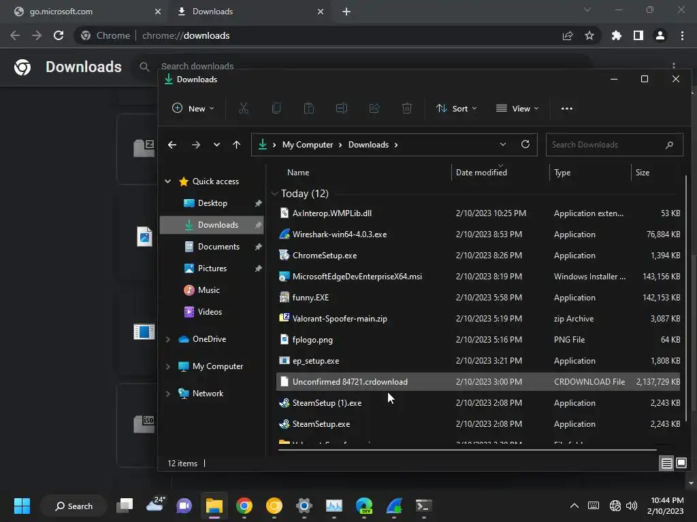Image resolution: width=697 pixels, height=522 pixels.
Task: Open the New item dropdown
Action: click(193, 108)
